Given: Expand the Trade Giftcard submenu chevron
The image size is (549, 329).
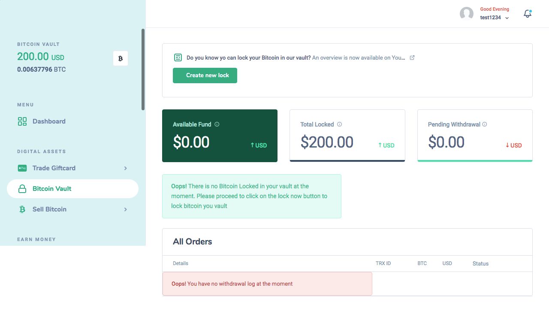Looking at the screenshot, I should [126, 168].
